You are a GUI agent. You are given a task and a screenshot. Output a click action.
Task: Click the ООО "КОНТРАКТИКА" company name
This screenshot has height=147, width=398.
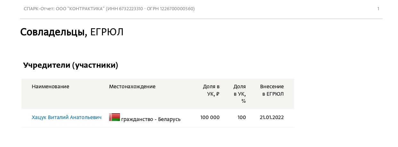coord(80,9)
